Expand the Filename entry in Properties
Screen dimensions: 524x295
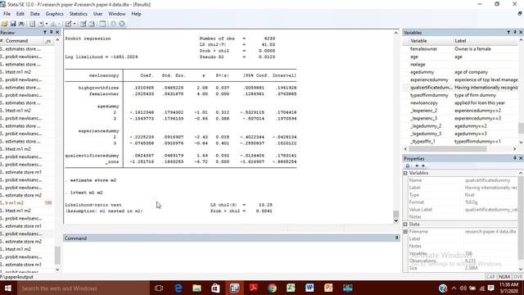[405, 231]
